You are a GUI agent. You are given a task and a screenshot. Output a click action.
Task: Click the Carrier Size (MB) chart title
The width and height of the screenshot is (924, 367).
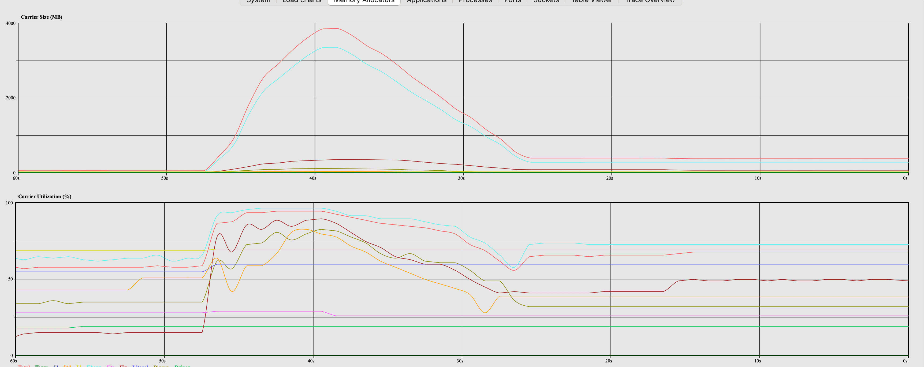[41, 17]
